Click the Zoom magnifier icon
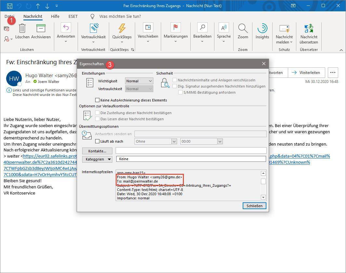This screenshot has height=273, width=346. pyautogui.click(x=243, y=29)
